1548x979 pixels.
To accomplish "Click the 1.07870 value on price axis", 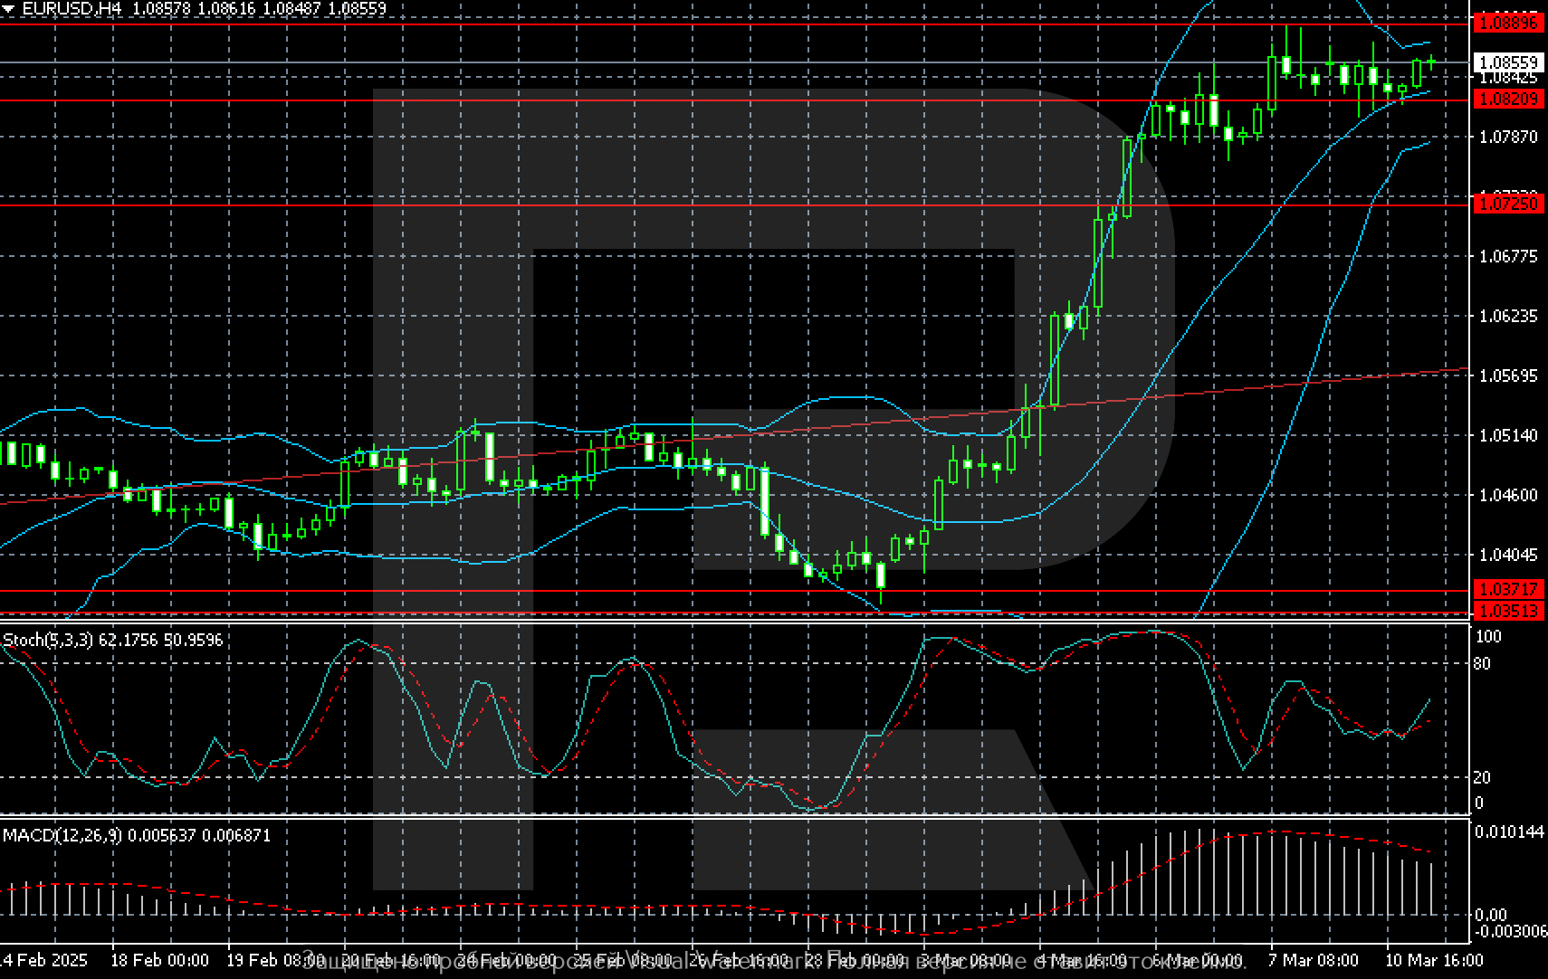I will [1507, 137].
